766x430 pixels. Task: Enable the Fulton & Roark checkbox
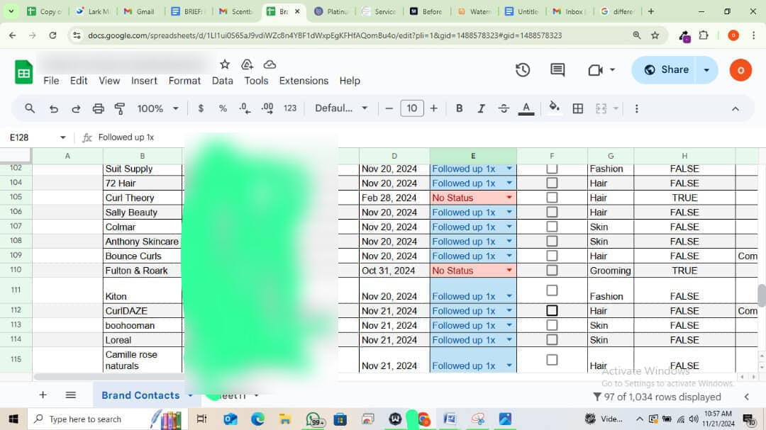(x=552, y=270)
